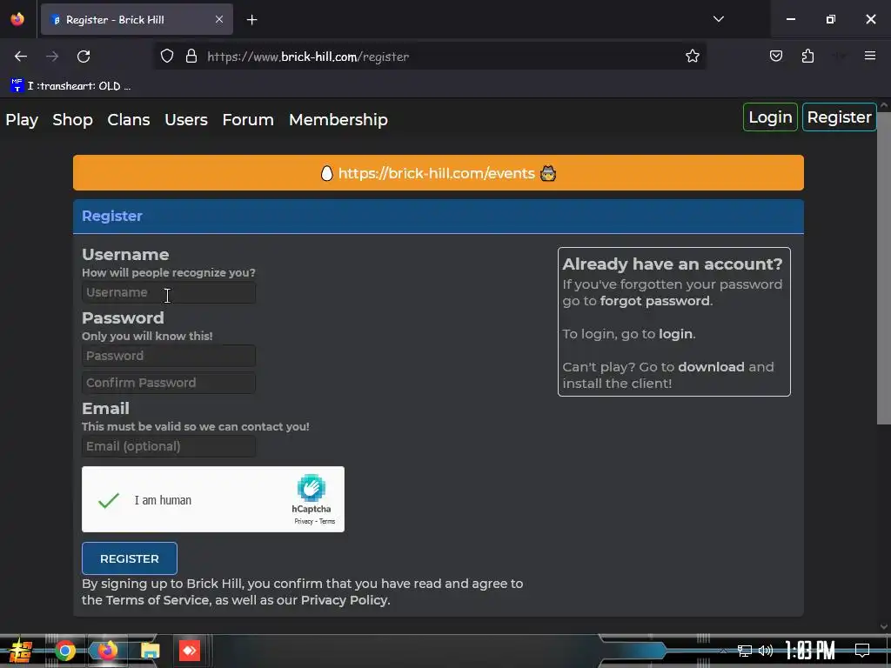Open the volume speaker icon in the tray
This screenshot has height=668, width=891.
pos(766,651)
